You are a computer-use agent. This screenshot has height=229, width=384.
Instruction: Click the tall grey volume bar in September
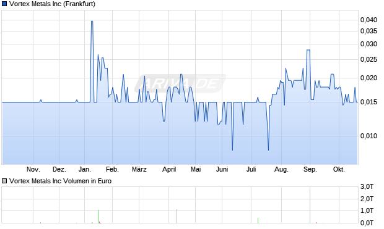click(310, 206)
